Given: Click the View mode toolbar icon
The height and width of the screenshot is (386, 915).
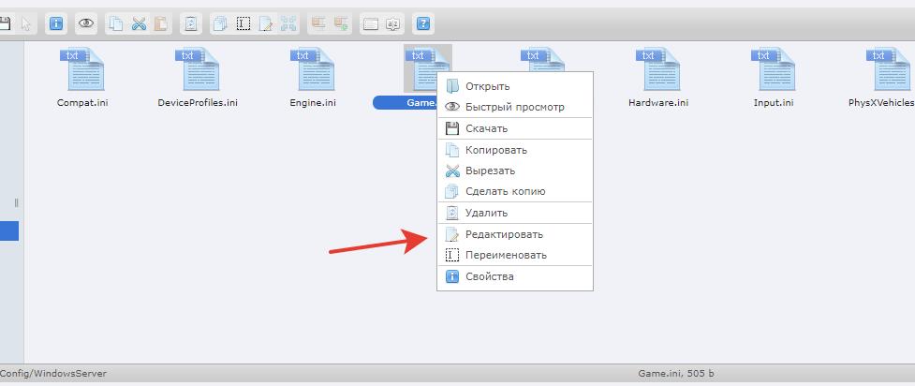Looking at the screenshot, I should pos(371,24).
